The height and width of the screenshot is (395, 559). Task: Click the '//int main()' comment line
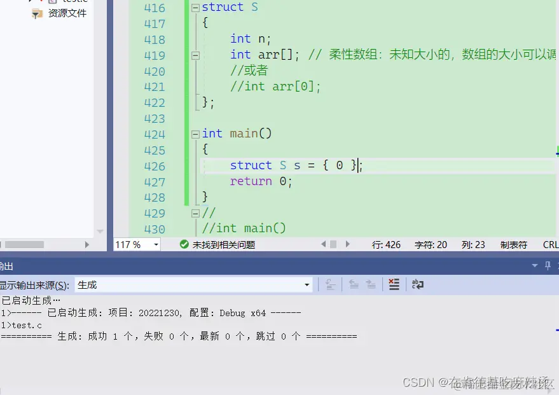point(244,228)
